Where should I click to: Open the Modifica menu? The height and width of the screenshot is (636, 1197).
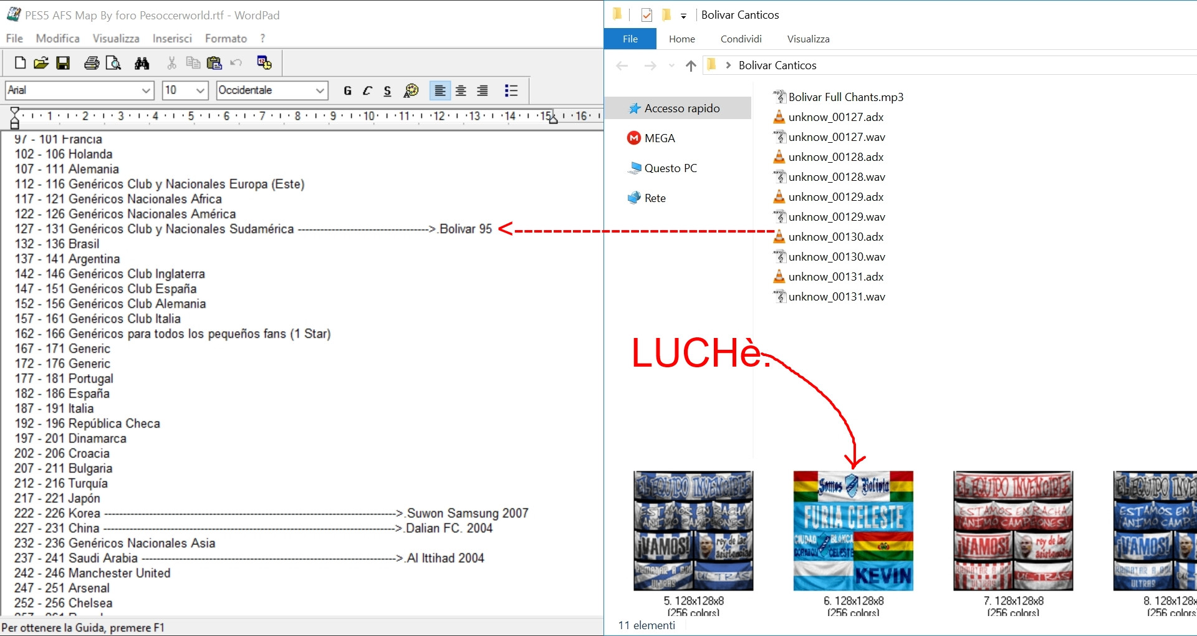pyautogui.click(x=57, y=39)
